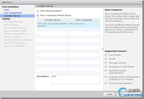
Task: Click the Next button
Action: click(x=122, y=94)
